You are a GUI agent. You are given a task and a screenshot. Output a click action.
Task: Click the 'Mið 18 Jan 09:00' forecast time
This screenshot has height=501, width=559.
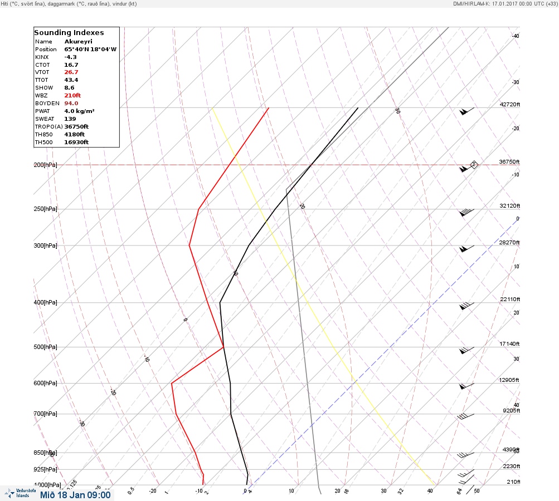(x=75, y=495)
